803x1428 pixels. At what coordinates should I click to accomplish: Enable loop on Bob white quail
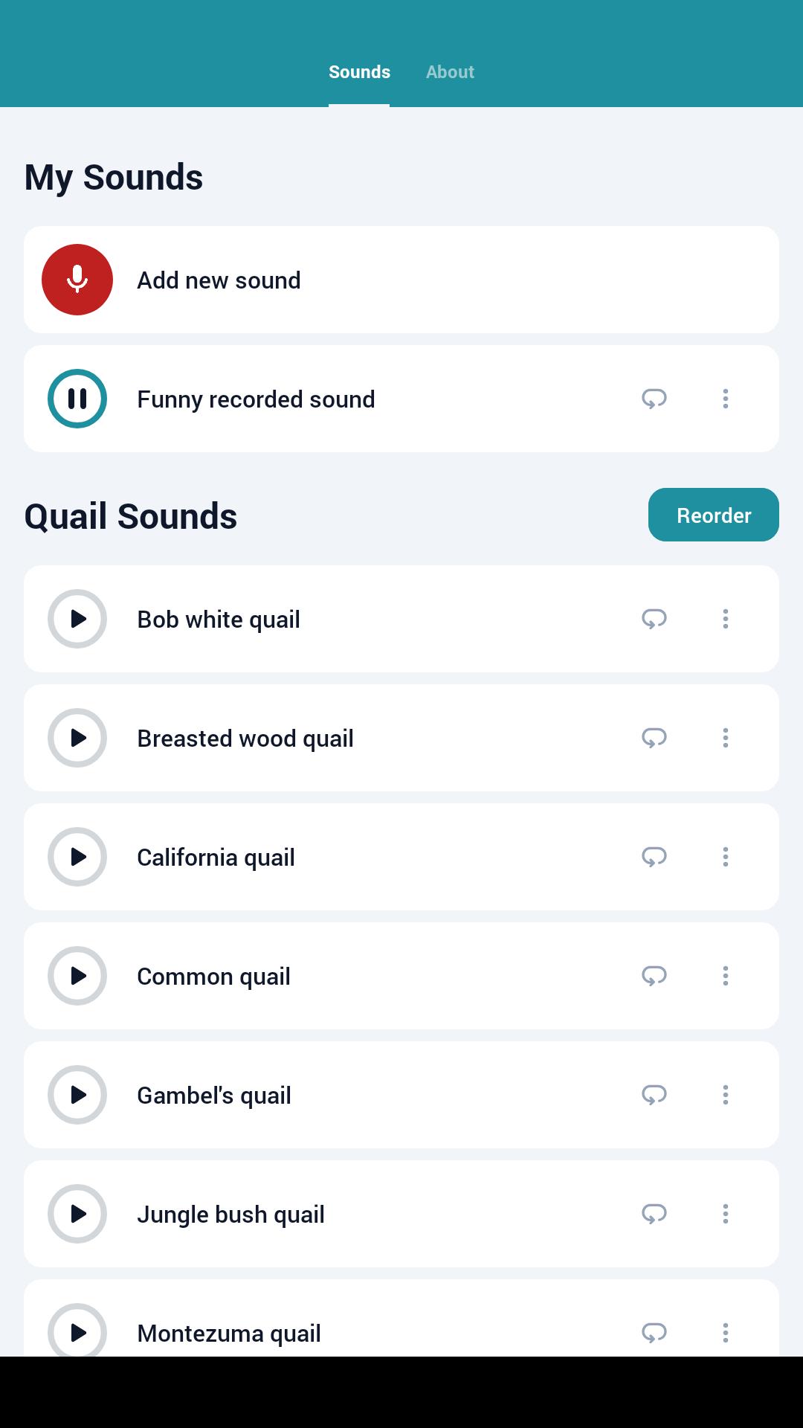point(654,619)
